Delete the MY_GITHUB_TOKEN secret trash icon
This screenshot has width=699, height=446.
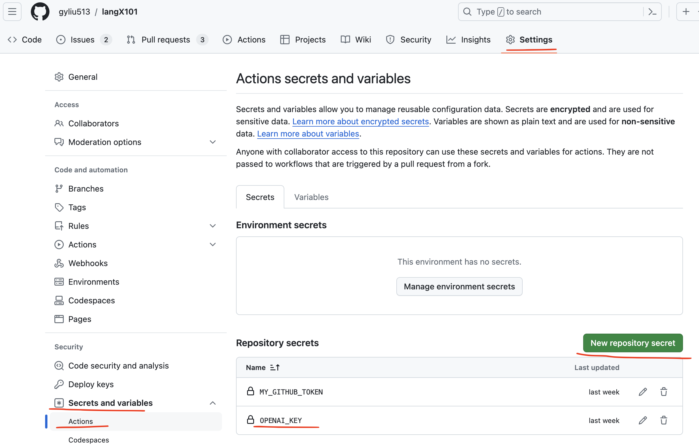coord(664,392)
